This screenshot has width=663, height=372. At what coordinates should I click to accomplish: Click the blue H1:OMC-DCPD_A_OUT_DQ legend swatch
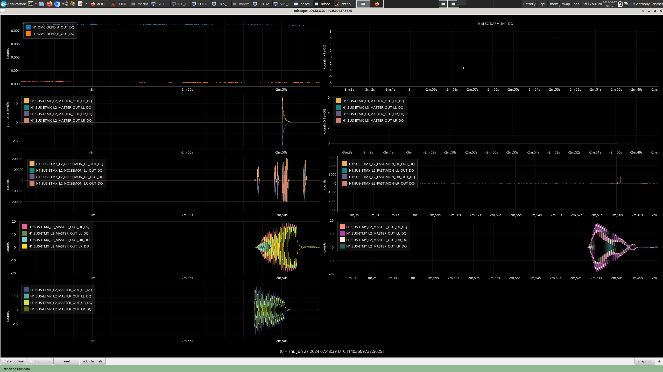click(28, 27)
